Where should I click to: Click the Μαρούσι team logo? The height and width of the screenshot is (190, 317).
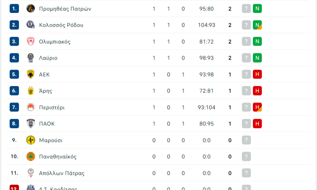(x=31, y=140)
